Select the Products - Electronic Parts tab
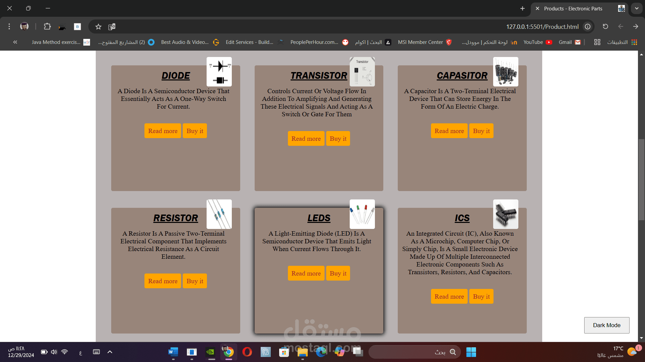Image resolution: width=645 pixels, height=362 pixels. tap(573, 9)
